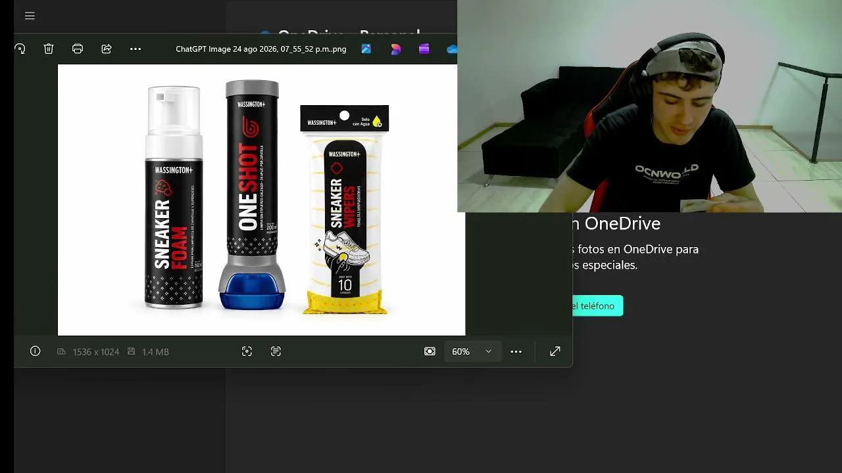The image size is (842, 473).
Task: Click the 'el teléfono' button in OneDrive
Action: [597, 306]
